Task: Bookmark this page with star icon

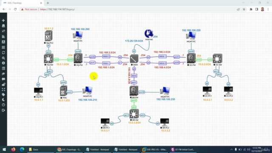Action: 244,9
